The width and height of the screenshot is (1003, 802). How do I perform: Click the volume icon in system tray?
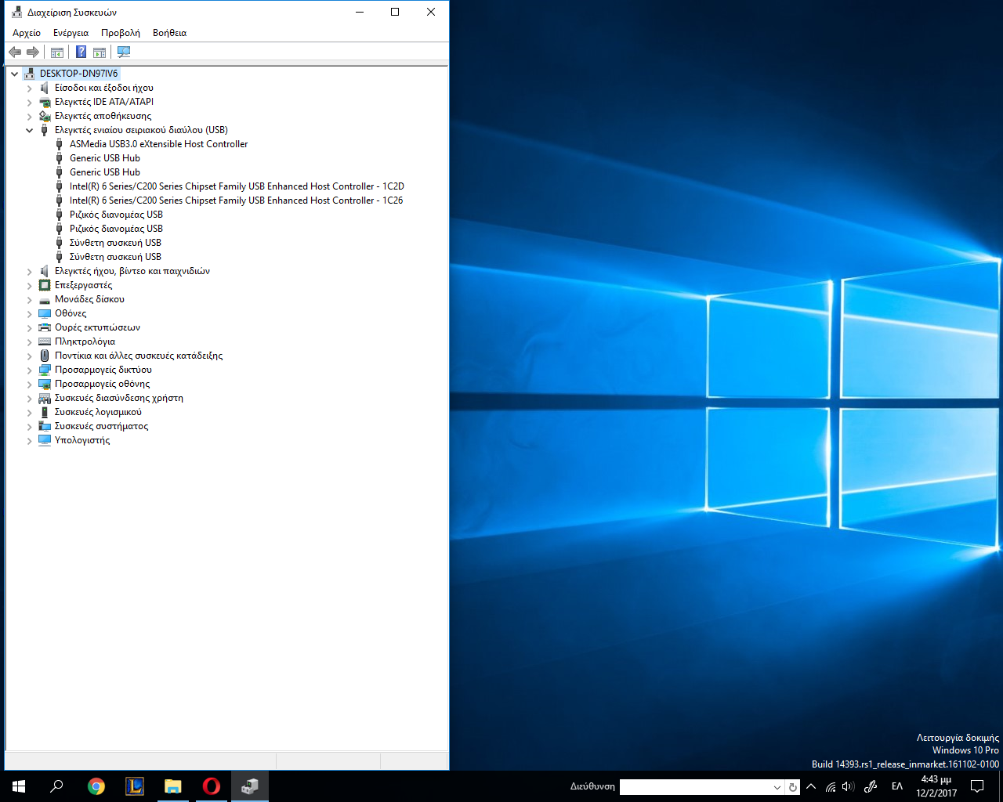tap(848, 786)
